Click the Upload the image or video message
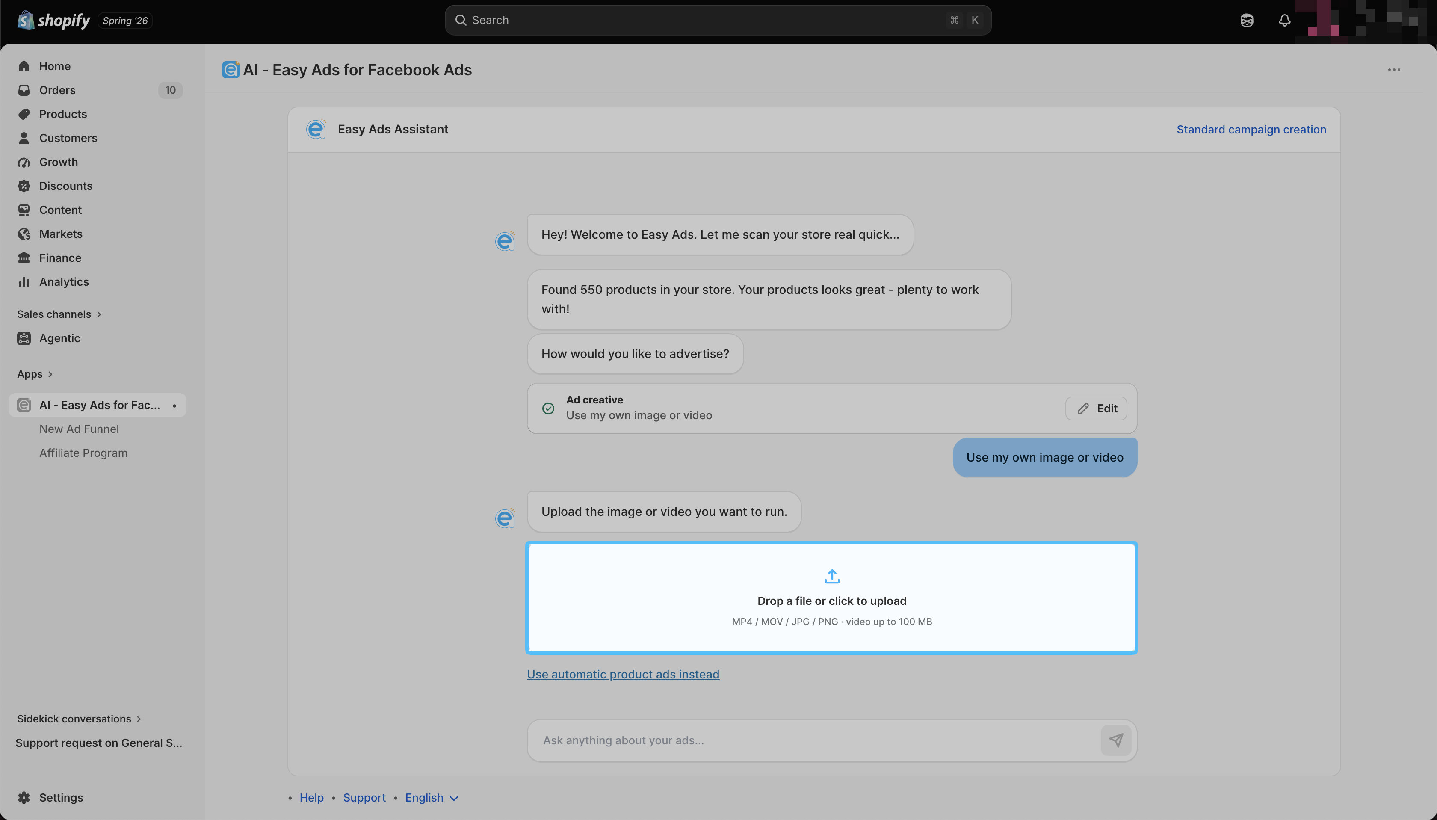The image size is (1437, 820). point(664,511)
